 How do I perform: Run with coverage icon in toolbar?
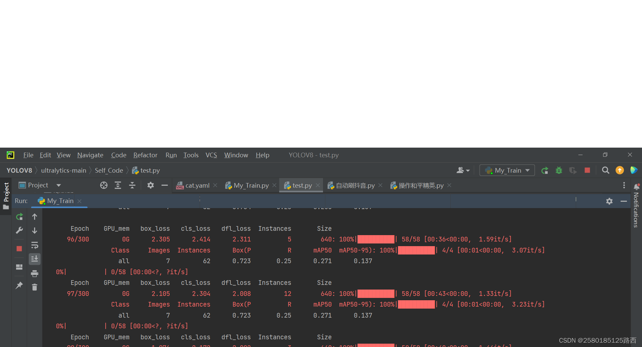(573, 170)
